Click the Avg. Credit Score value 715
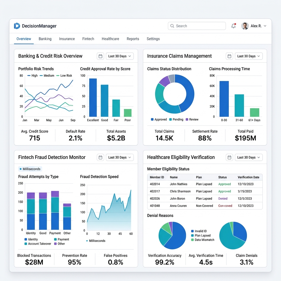Screen dimensions: 281x281 click(x=35, y=138)
